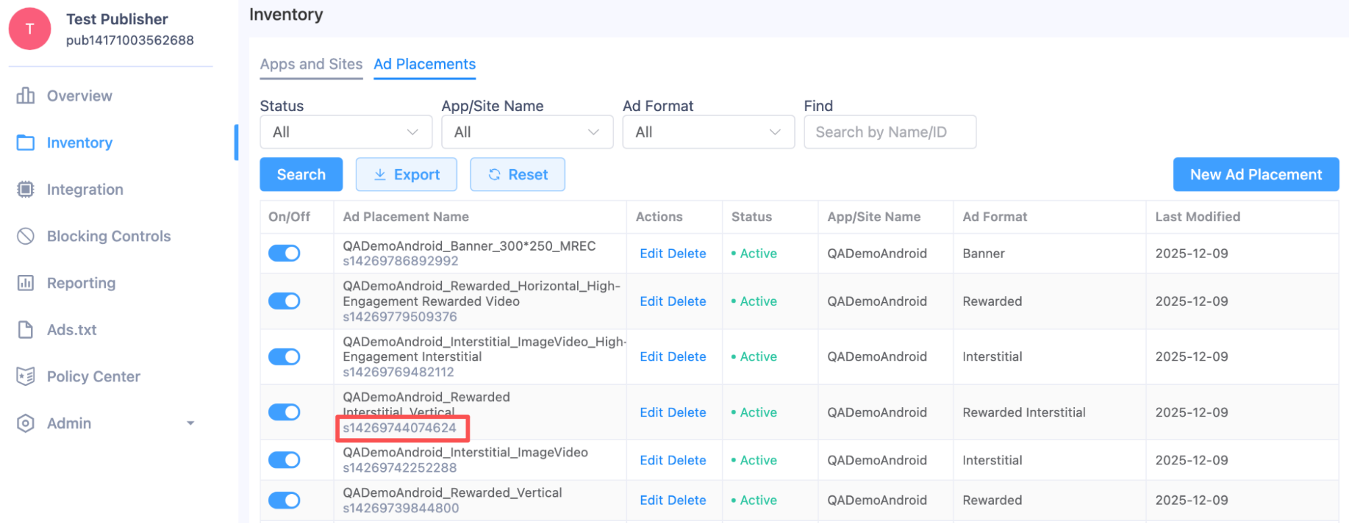The height and width of the screenshot is (523, 1349).
Task: Click the Policy Center book icon
Action: (x=26, y=376)
